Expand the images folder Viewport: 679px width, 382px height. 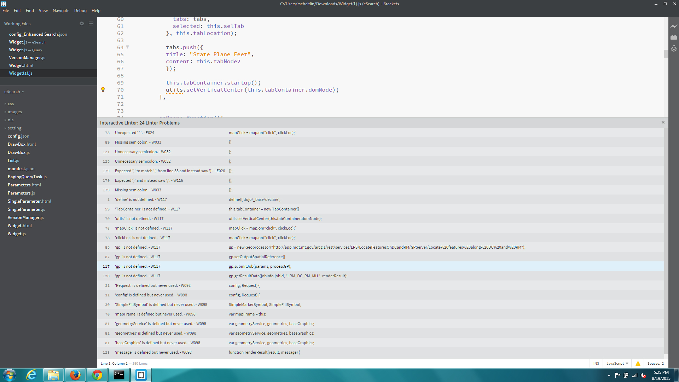pos(13,112)
